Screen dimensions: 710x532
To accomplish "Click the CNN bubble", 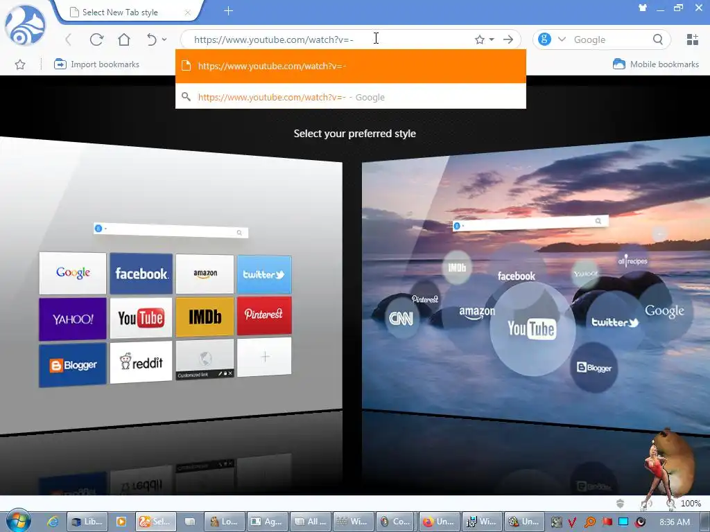I will (x=401, y=319).
